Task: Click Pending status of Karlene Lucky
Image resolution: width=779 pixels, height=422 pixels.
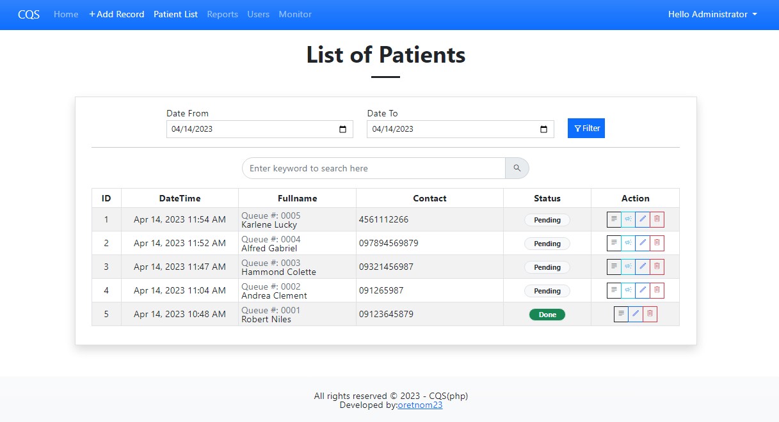Action: point(547,220)
